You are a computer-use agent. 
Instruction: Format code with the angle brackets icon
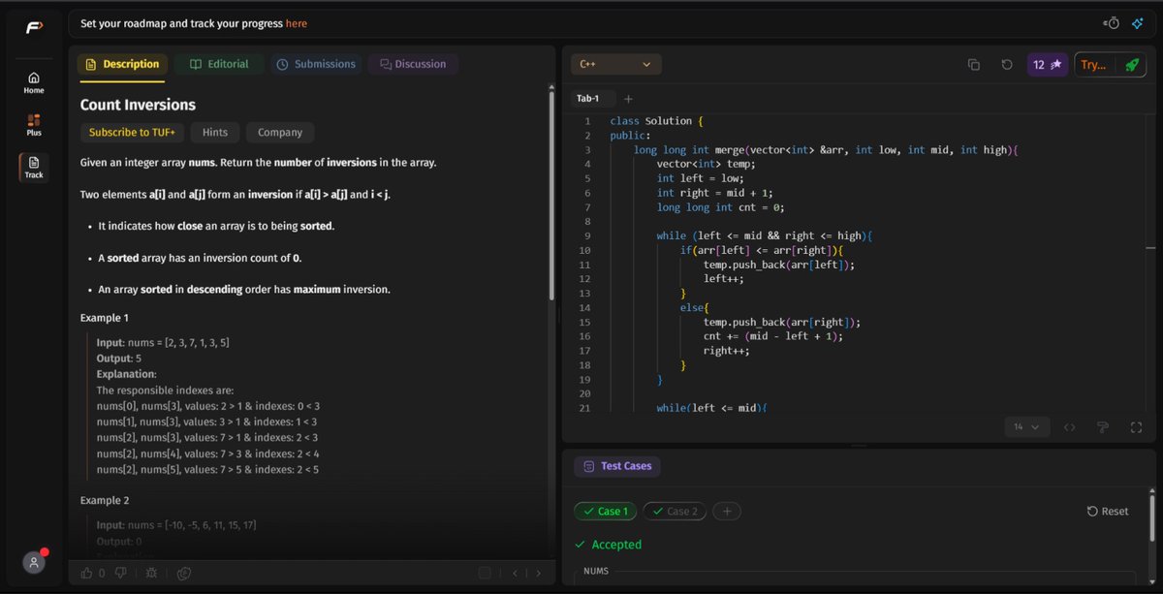point(1070,427)
